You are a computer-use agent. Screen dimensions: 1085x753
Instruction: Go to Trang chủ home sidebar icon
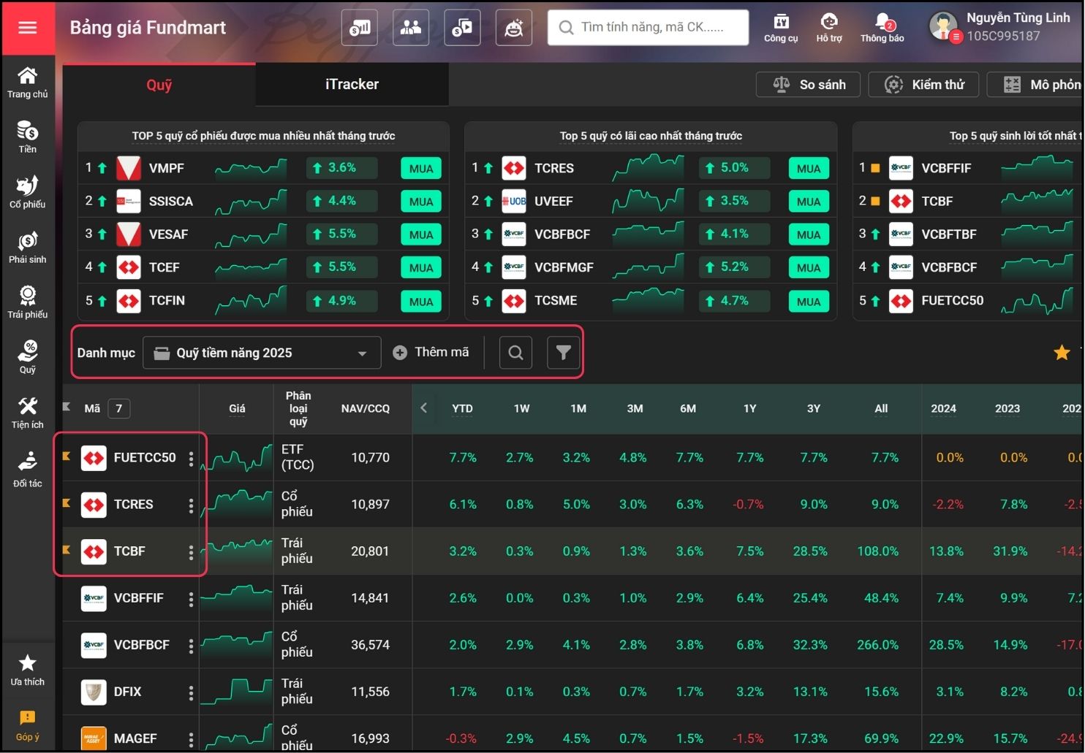pyautogui.click(x=28, y=83)
